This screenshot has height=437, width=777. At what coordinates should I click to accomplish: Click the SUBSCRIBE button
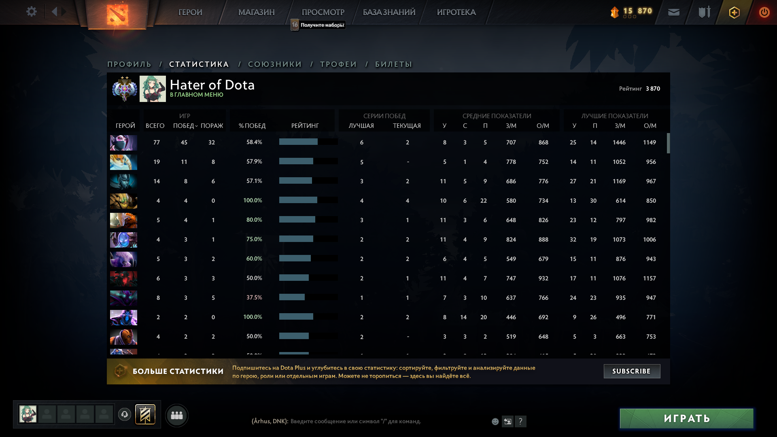click(632, 371)
